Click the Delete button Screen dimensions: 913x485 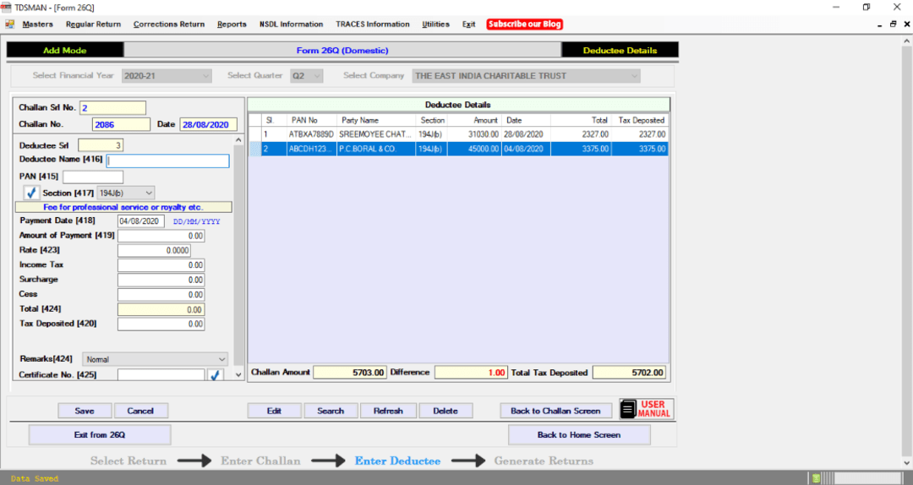[x=446, y=411]
